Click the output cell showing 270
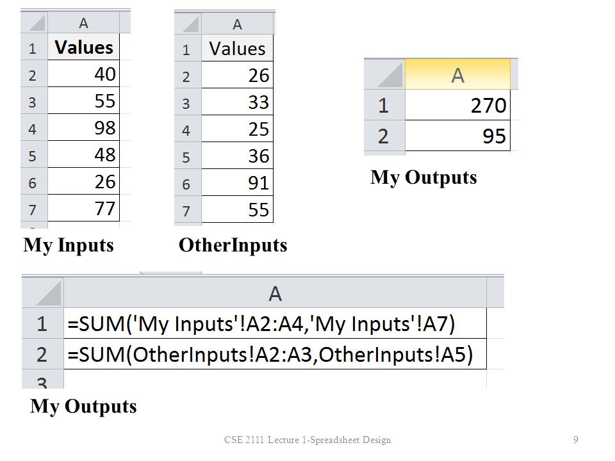Viewport: 615px width, 461px height. pyautogui.click(x=457, y=105)
